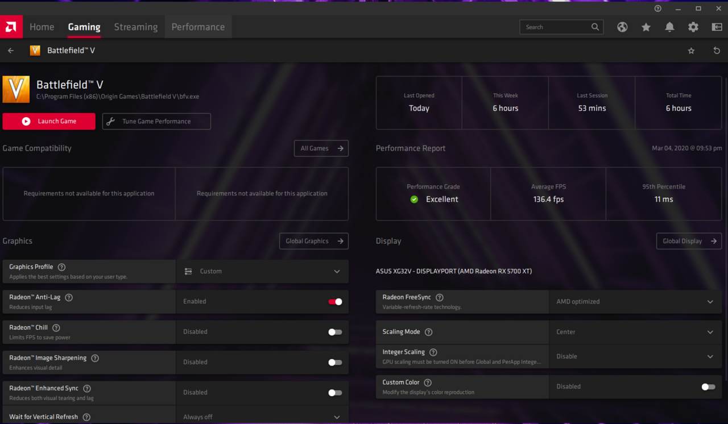Enable the Radeon Chill toggle

click(335, 332)
